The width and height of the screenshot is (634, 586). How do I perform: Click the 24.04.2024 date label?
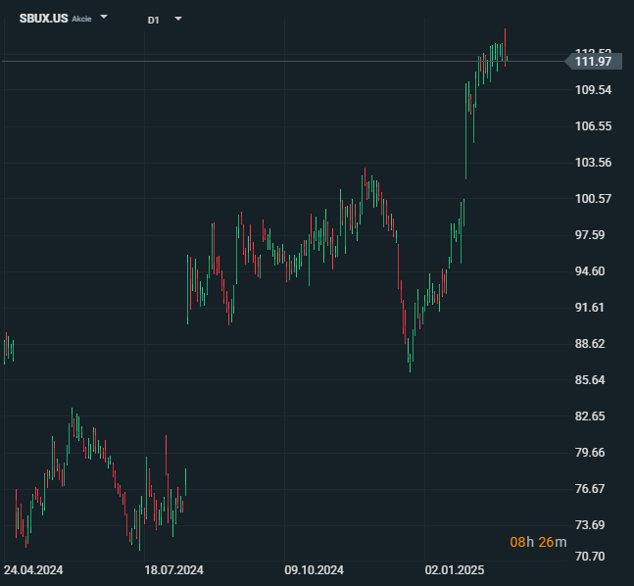click(x=33, y=569)
